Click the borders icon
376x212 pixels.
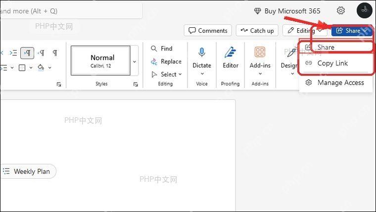(x=22, y=68)
